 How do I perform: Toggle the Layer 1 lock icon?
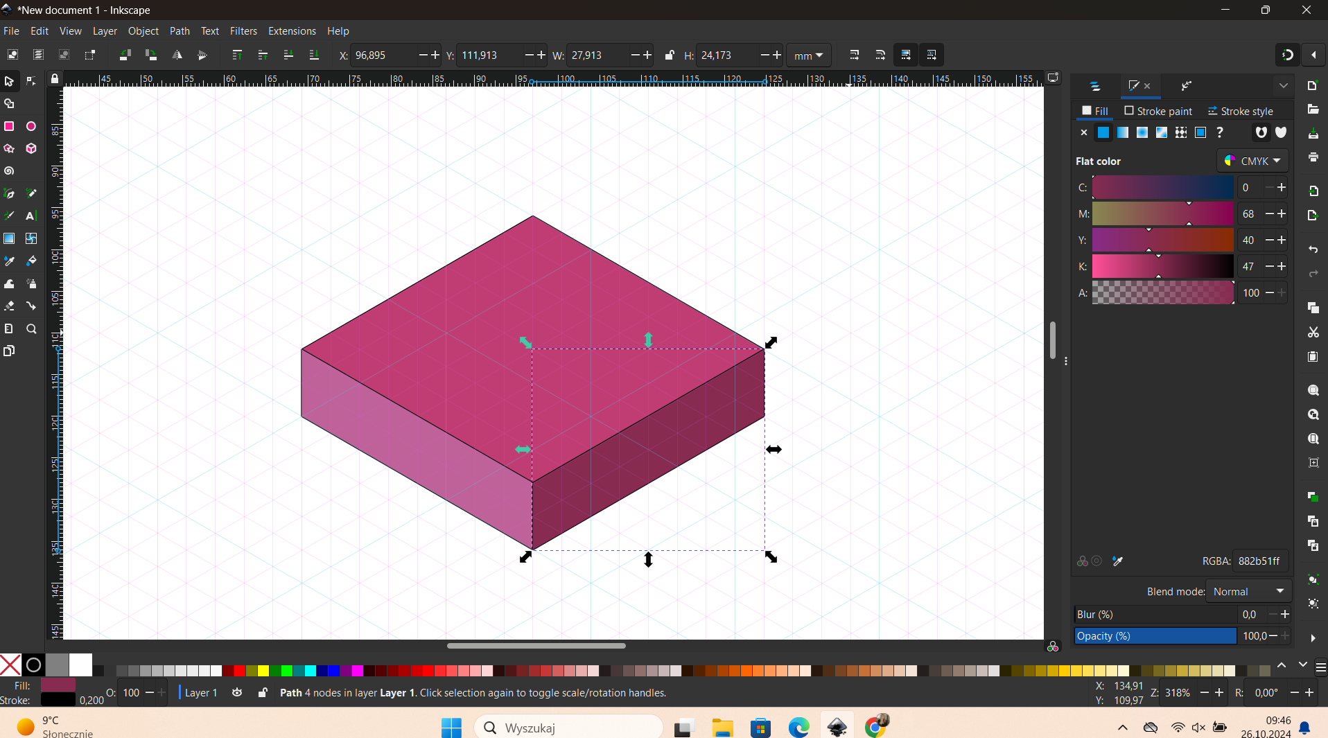[263, 693]
